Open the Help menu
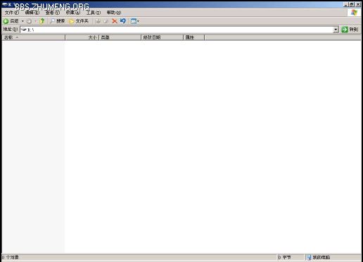The width and height of the screenshot is (363, 262). click(x=114, y=13)
